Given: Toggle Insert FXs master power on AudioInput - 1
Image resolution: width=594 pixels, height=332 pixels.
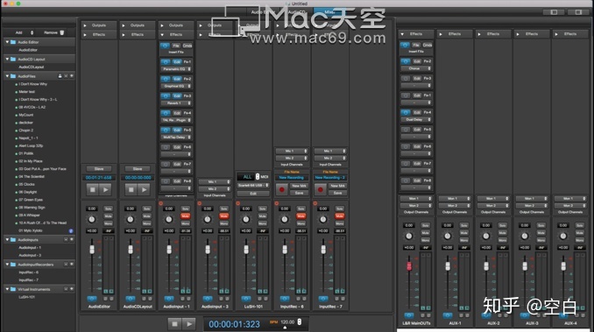Looking at the screenshot, I should (165, 46).
